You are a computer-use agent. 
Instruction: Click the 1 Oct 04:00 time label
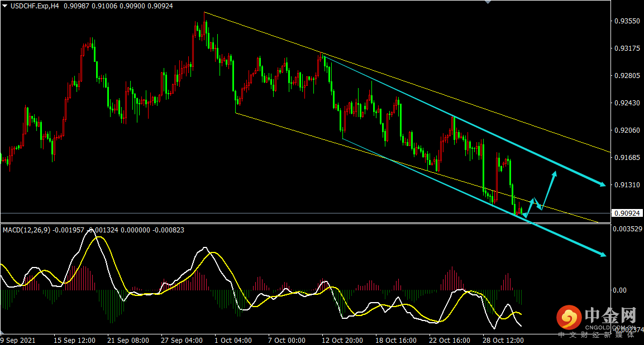click(233, 341)
